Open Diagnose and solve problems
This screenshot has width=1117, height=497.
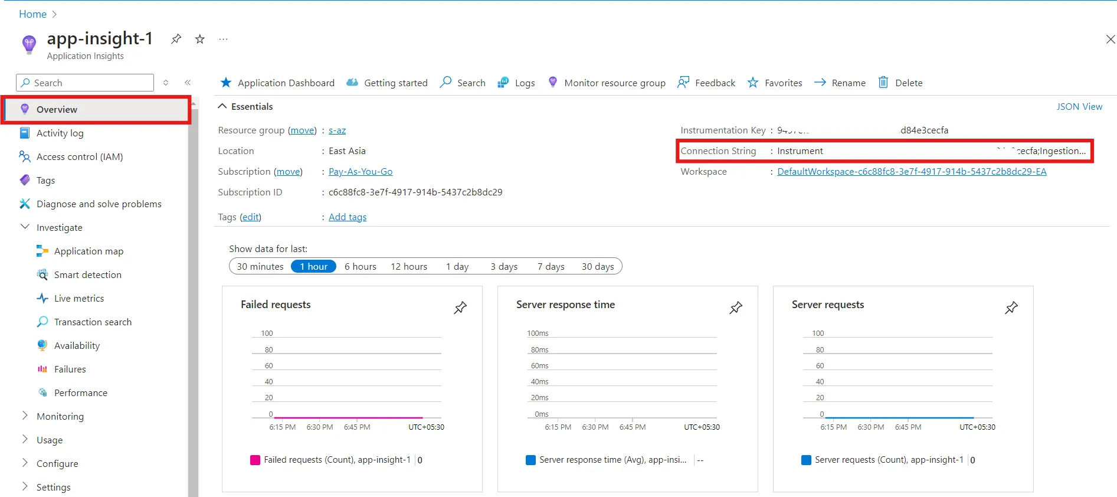[x=99, y=204]
